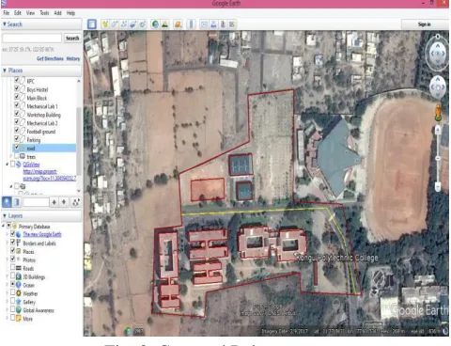The height and width of the screenshot is (346, 451).
Task: Expand the Global Awareness layer node
Action: [8, 310]
